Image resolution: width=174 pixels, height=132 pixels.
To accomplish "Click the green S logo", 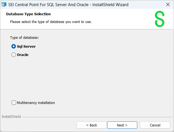I will click(x=160, y=19).
